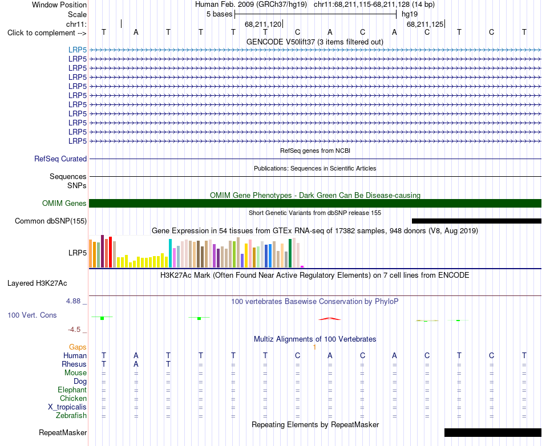Click the Human species label in Multiz alignment
The height and width of the screenshot is (446, 542).
coord(75,356)
